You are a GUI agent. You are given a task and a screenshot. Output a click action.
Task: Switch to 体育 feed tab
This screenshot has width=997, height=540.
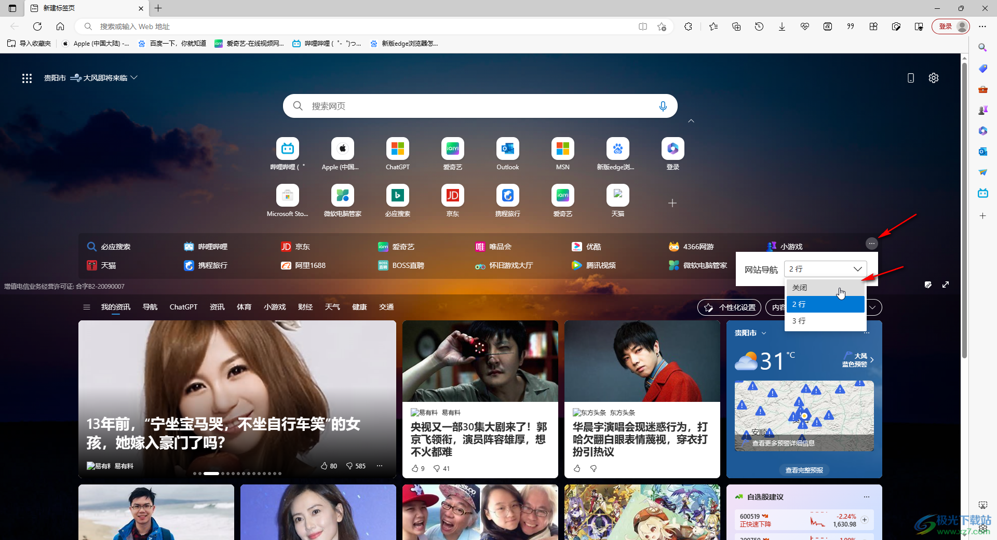244,307
